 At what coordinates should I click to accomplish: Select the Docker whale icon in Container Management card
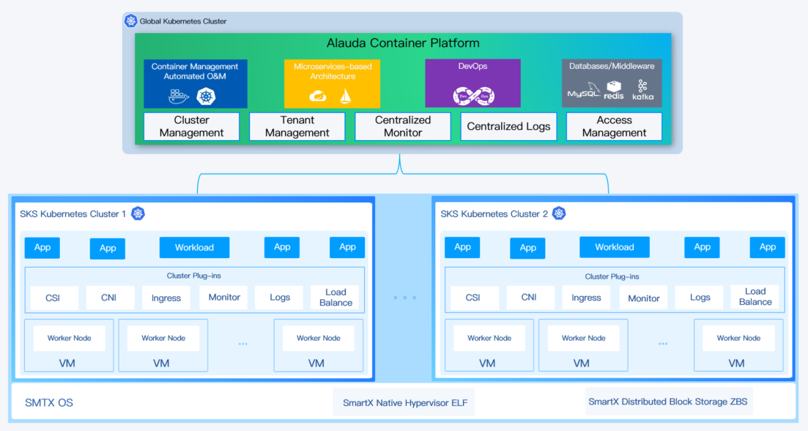tap(177, 95)
